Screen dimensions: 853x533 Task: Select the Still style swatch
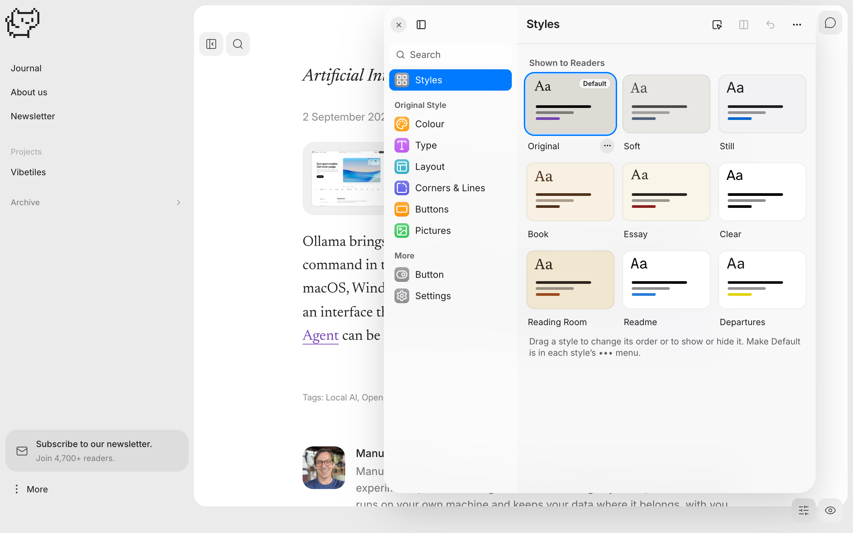pos(762,104)
